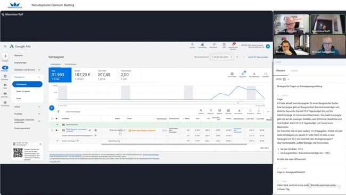Image resolution: width=346 pixels, height=195 pixels.
Task: Open the PMAX Shopping campaign link
Action: 76,130
